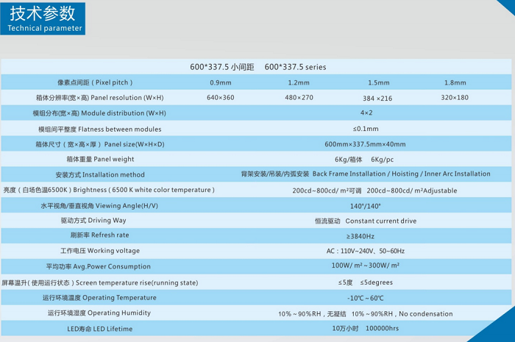Select the '600*337.5 series' table heading
The height and width of the screenshot is (342, 515).
tap(295, 67)
